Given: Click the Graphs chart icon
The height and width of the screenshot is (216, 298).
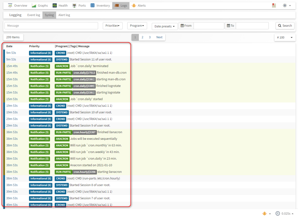Looking at the screenshot, I should point(34,6).
